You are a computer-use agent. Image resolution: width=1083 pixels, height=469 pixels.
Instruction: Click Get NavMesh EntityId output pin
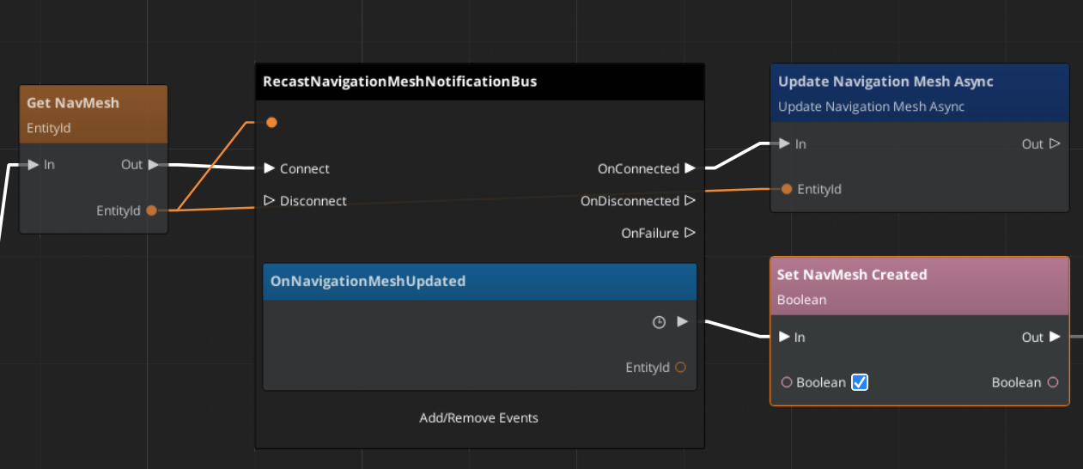[x=152, y=210]
